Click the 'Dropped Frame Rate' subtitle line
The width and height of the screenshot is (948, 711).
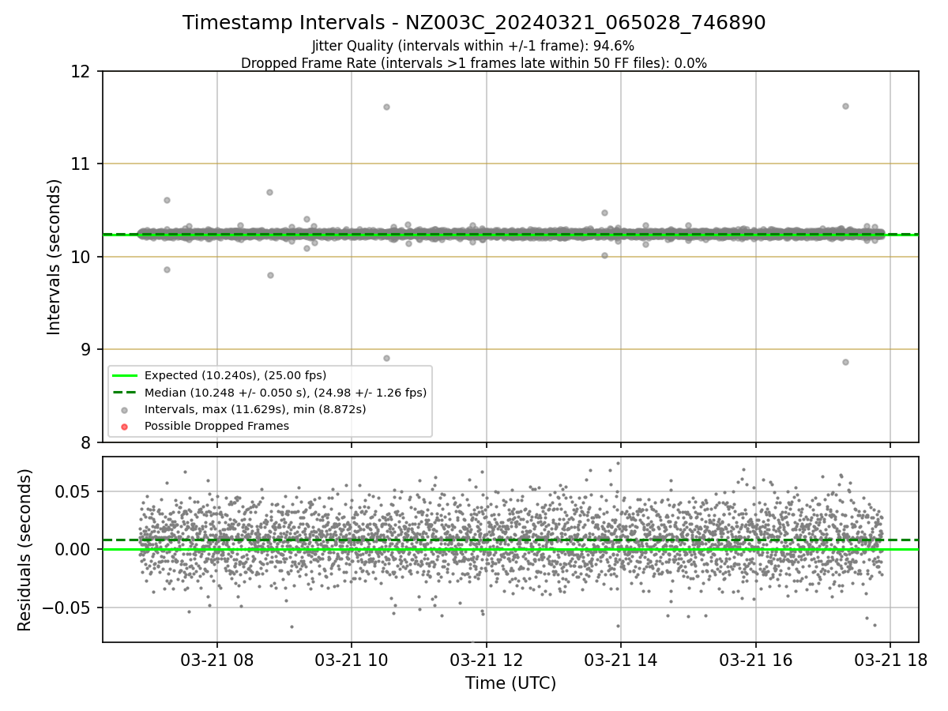[474, 63]
